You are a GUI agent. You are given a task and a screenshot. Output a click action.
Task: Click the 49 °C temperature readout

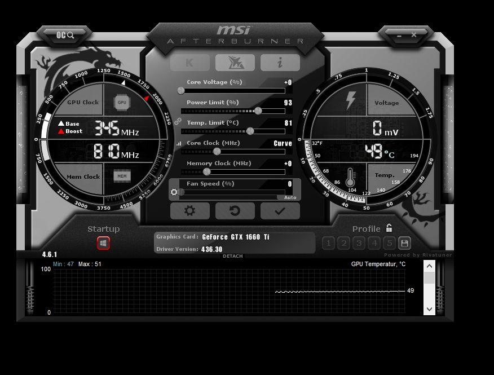[380, 152]
